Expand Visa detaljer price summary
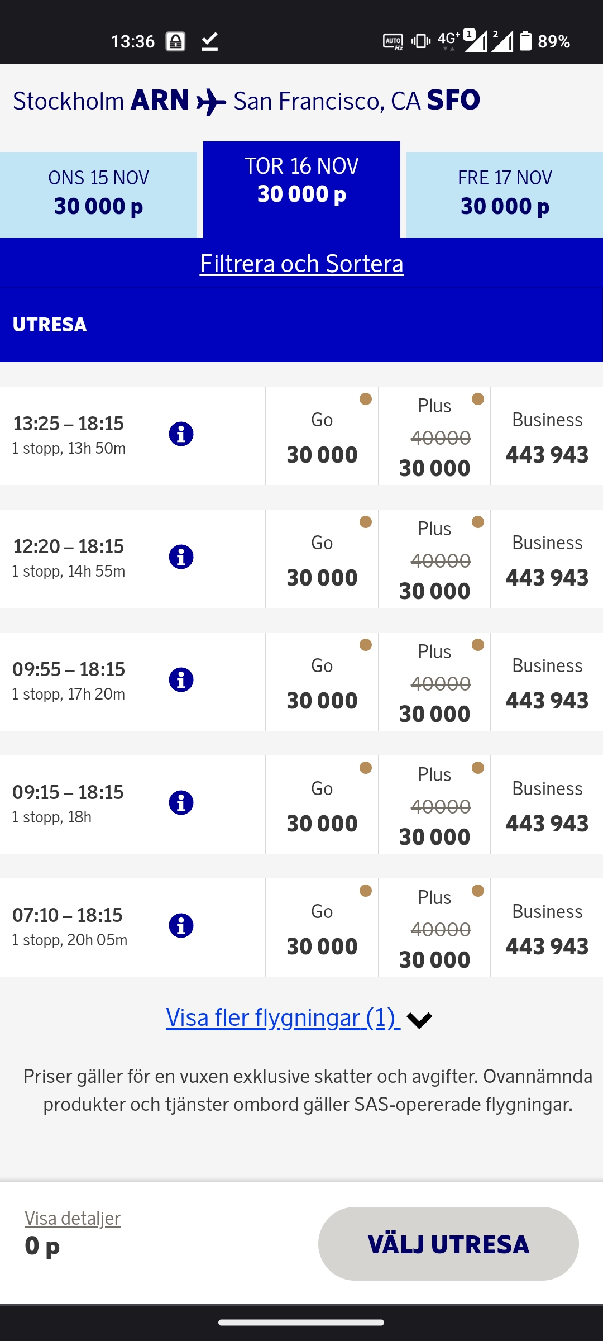Screen dimensions: 603x1341 click(x=73, y=1218)
